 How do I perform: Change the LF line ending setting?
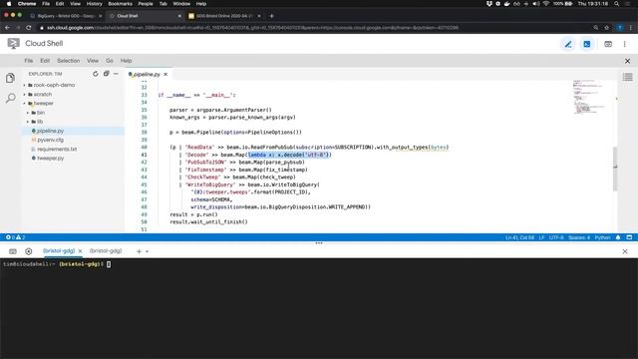[x=541, y=237]
